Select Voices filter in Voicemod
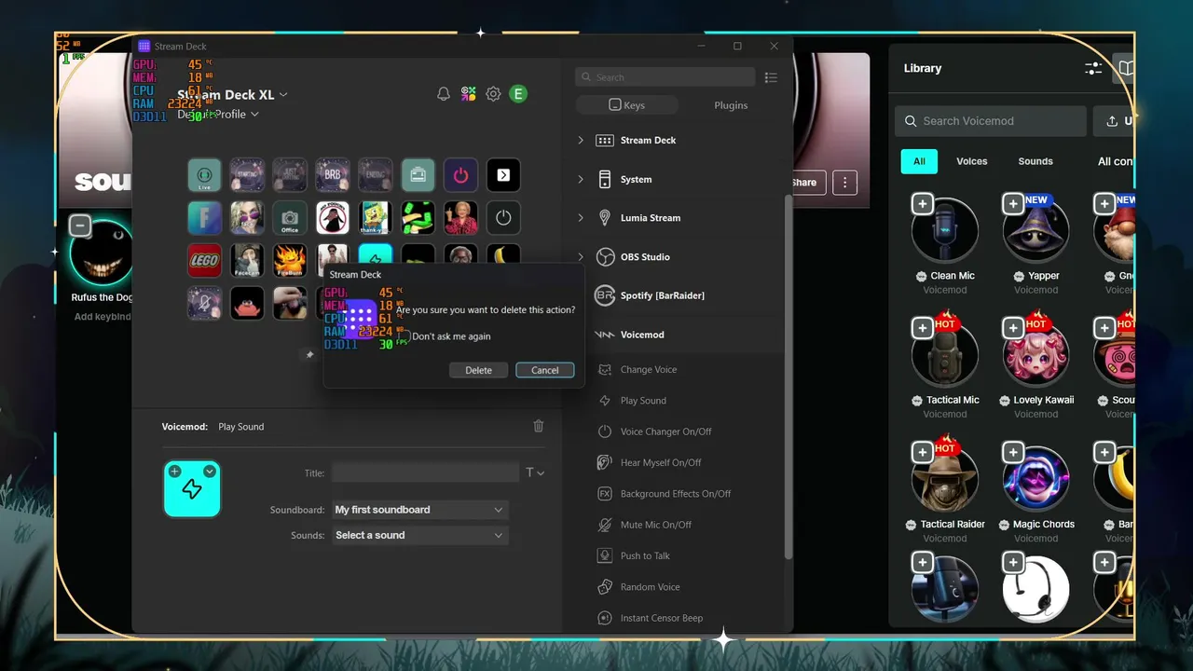The image size is (1193, 671). point(971,161)
